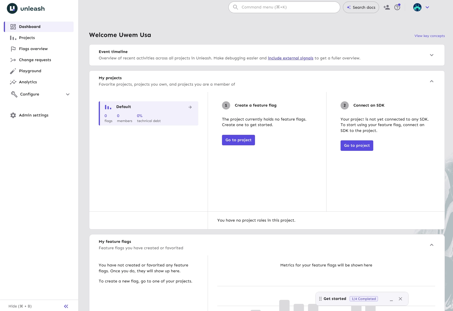Click Go to project under Connect an SDK
Image resolution: width=453 pixels, height=311 pixels.
pos(357,146)
